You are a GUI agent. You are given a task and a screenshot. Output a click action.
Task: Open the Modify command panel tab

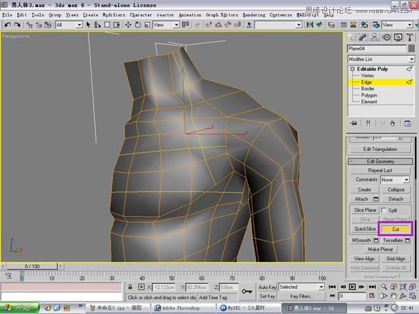point(363,37)
